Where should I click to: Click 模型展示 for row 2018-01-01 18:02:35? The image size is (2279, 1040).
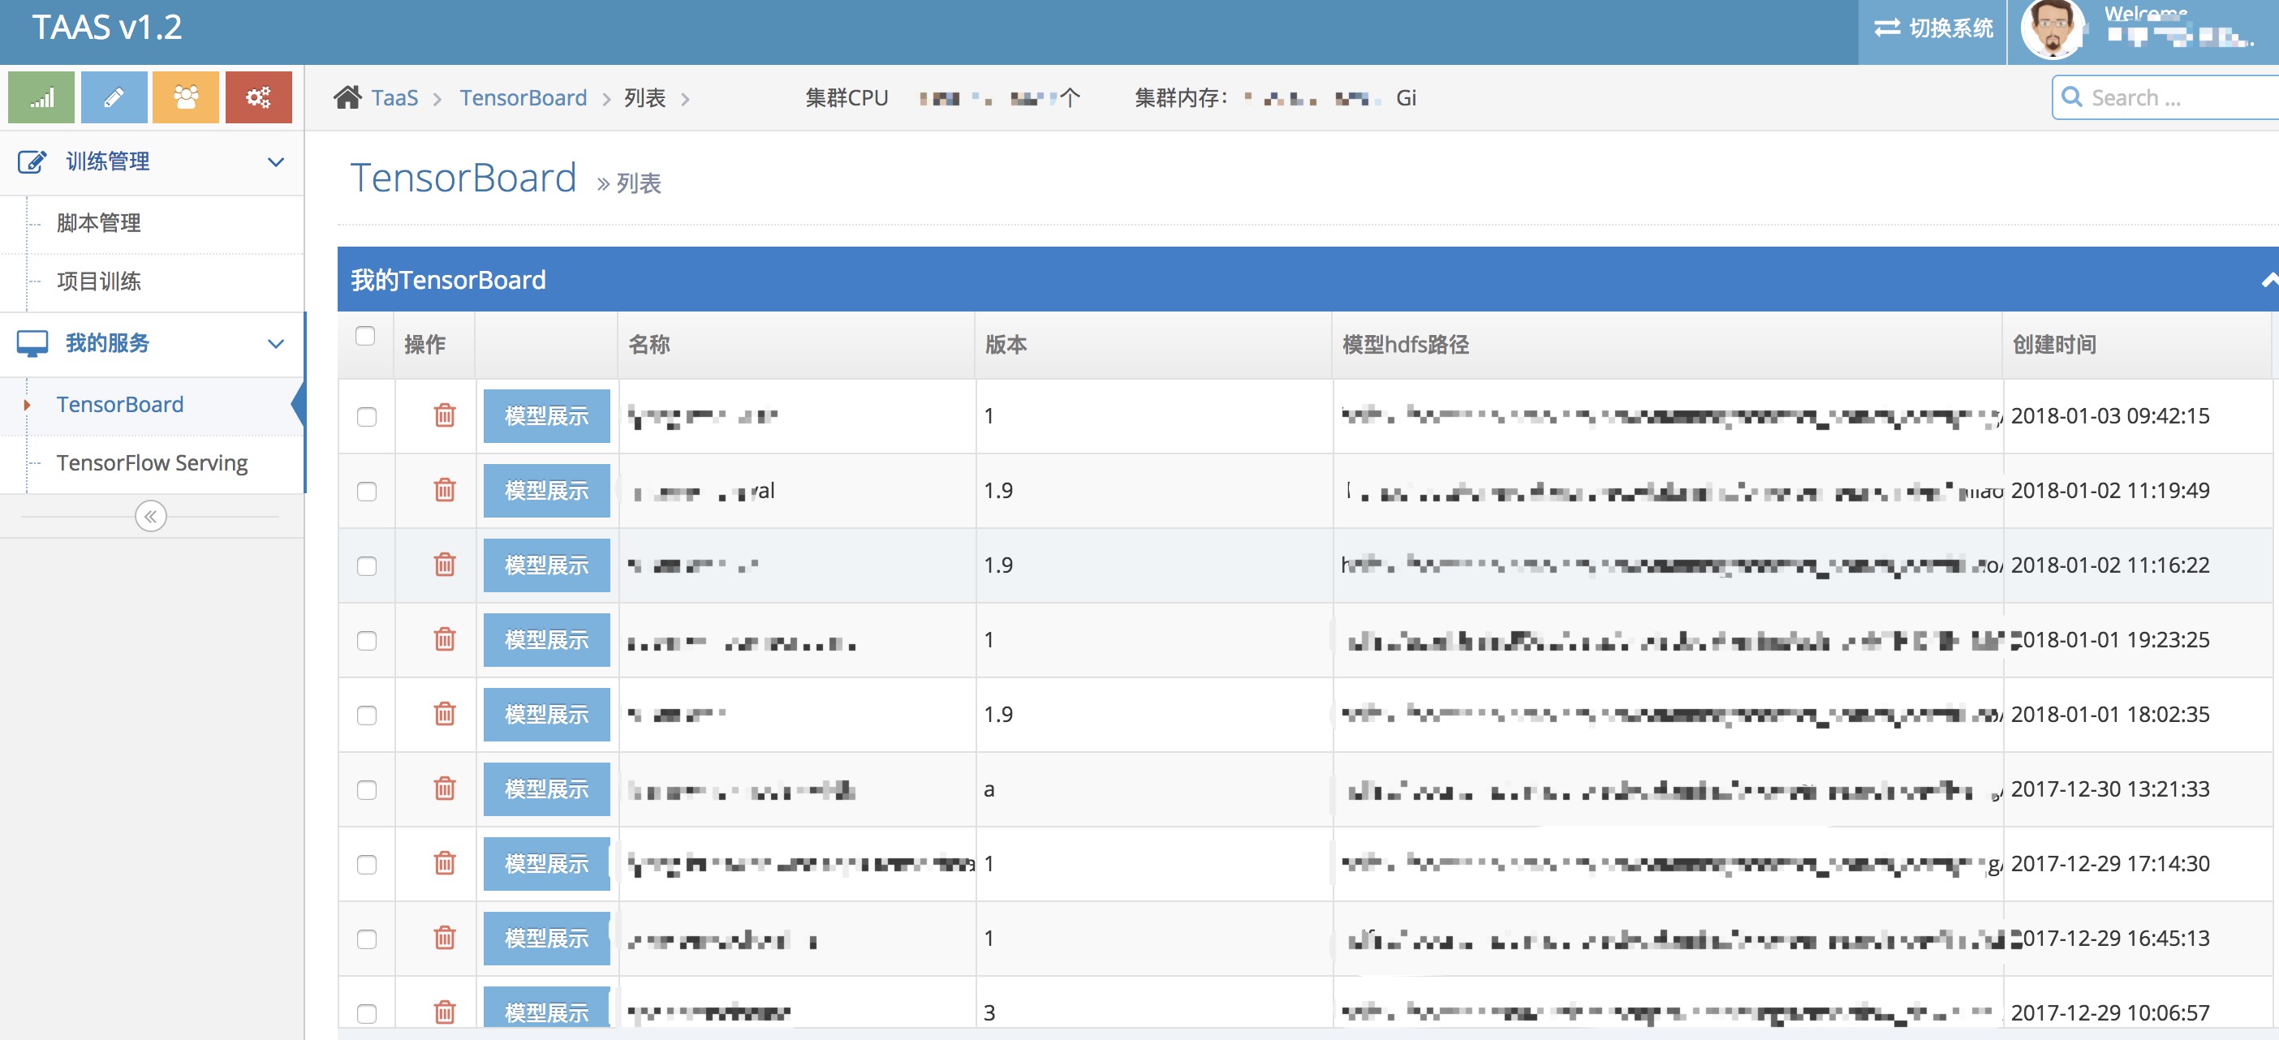coord(546,715)
